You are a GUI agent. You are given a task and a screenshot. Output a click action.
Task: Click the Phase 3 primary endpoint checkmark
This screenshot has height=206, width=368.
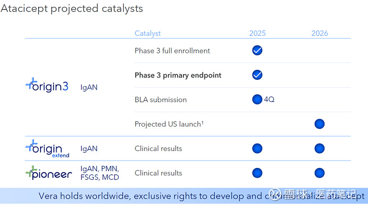(257, 75)
